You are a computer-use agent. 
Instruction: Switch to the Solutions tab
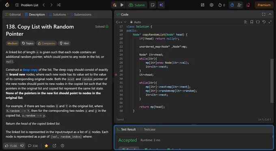click(x=57, y=15)
